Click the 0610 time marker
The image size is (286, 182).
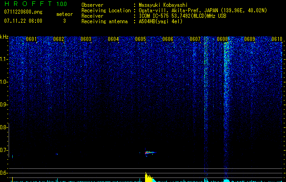[x=277, y=39]
